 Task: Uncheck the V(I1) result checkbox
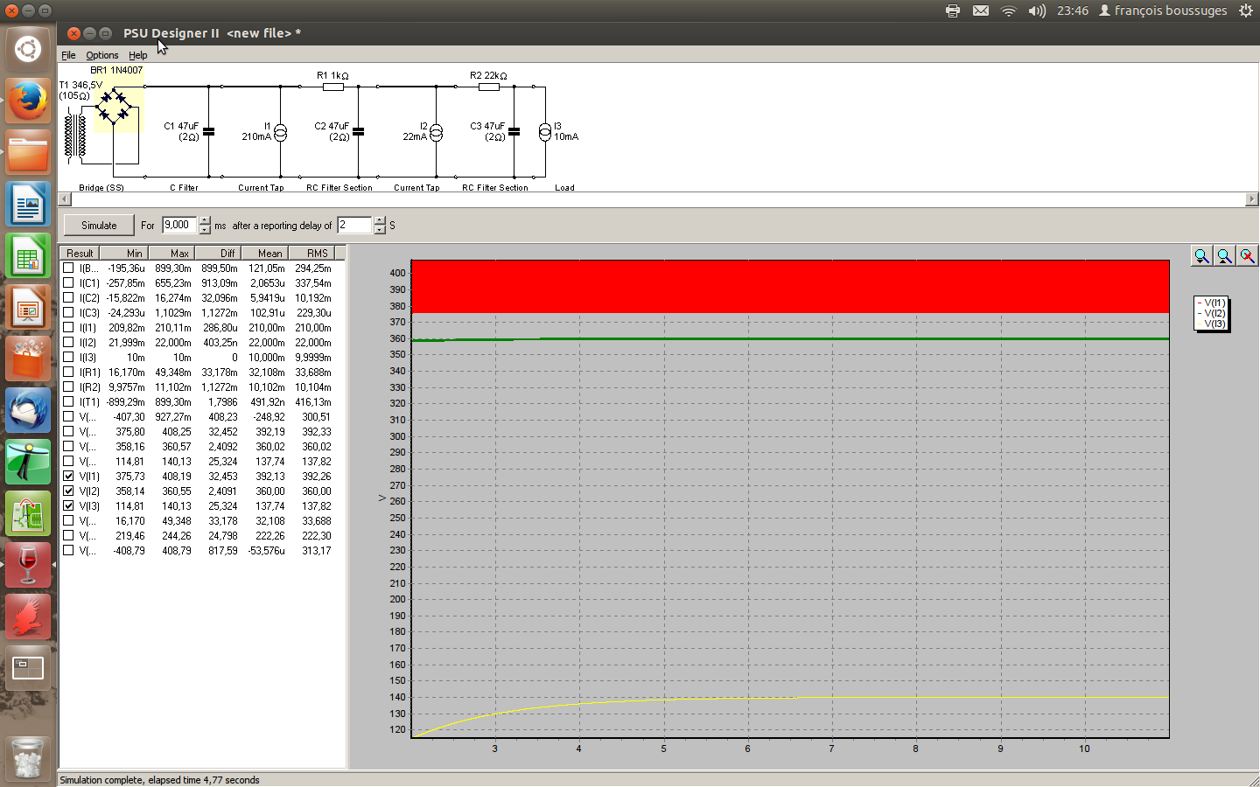coord(68,477)
